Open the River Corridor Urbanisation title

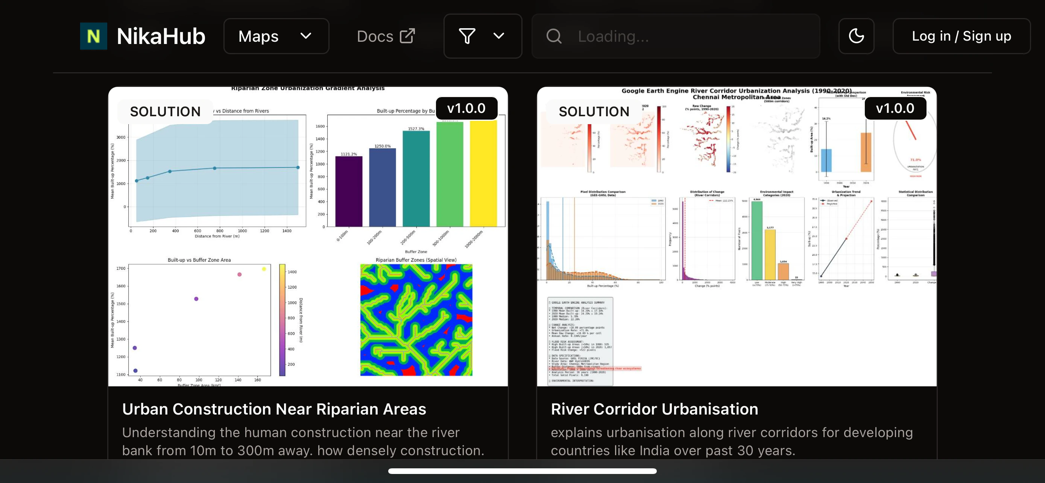[654, 409]
